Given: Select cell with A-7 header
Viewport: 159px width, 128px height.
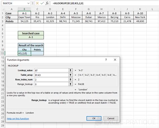Looking at the screenshot, I should [101, 13].
